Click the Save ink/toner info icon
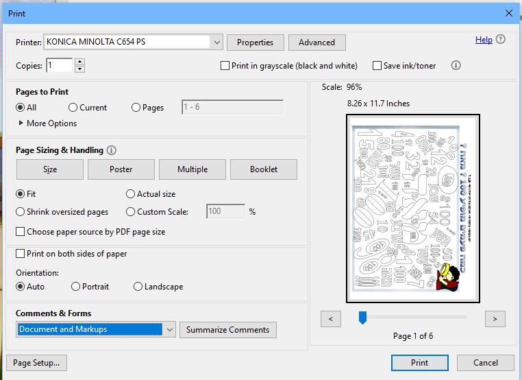The height and width of the screenshot is (380, 522). (x=456, y=65)
